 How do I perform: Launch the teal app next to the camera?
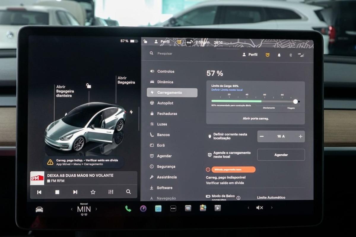click(x=158, y=208)
